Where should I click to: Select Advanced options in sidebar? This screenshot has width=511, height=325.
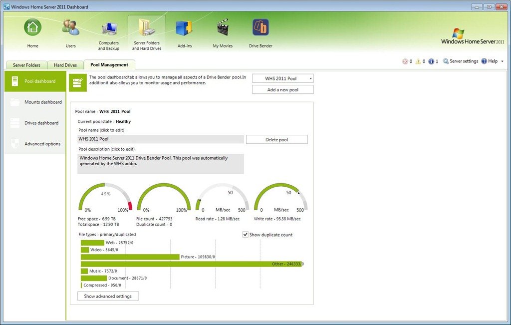[35, 144]
